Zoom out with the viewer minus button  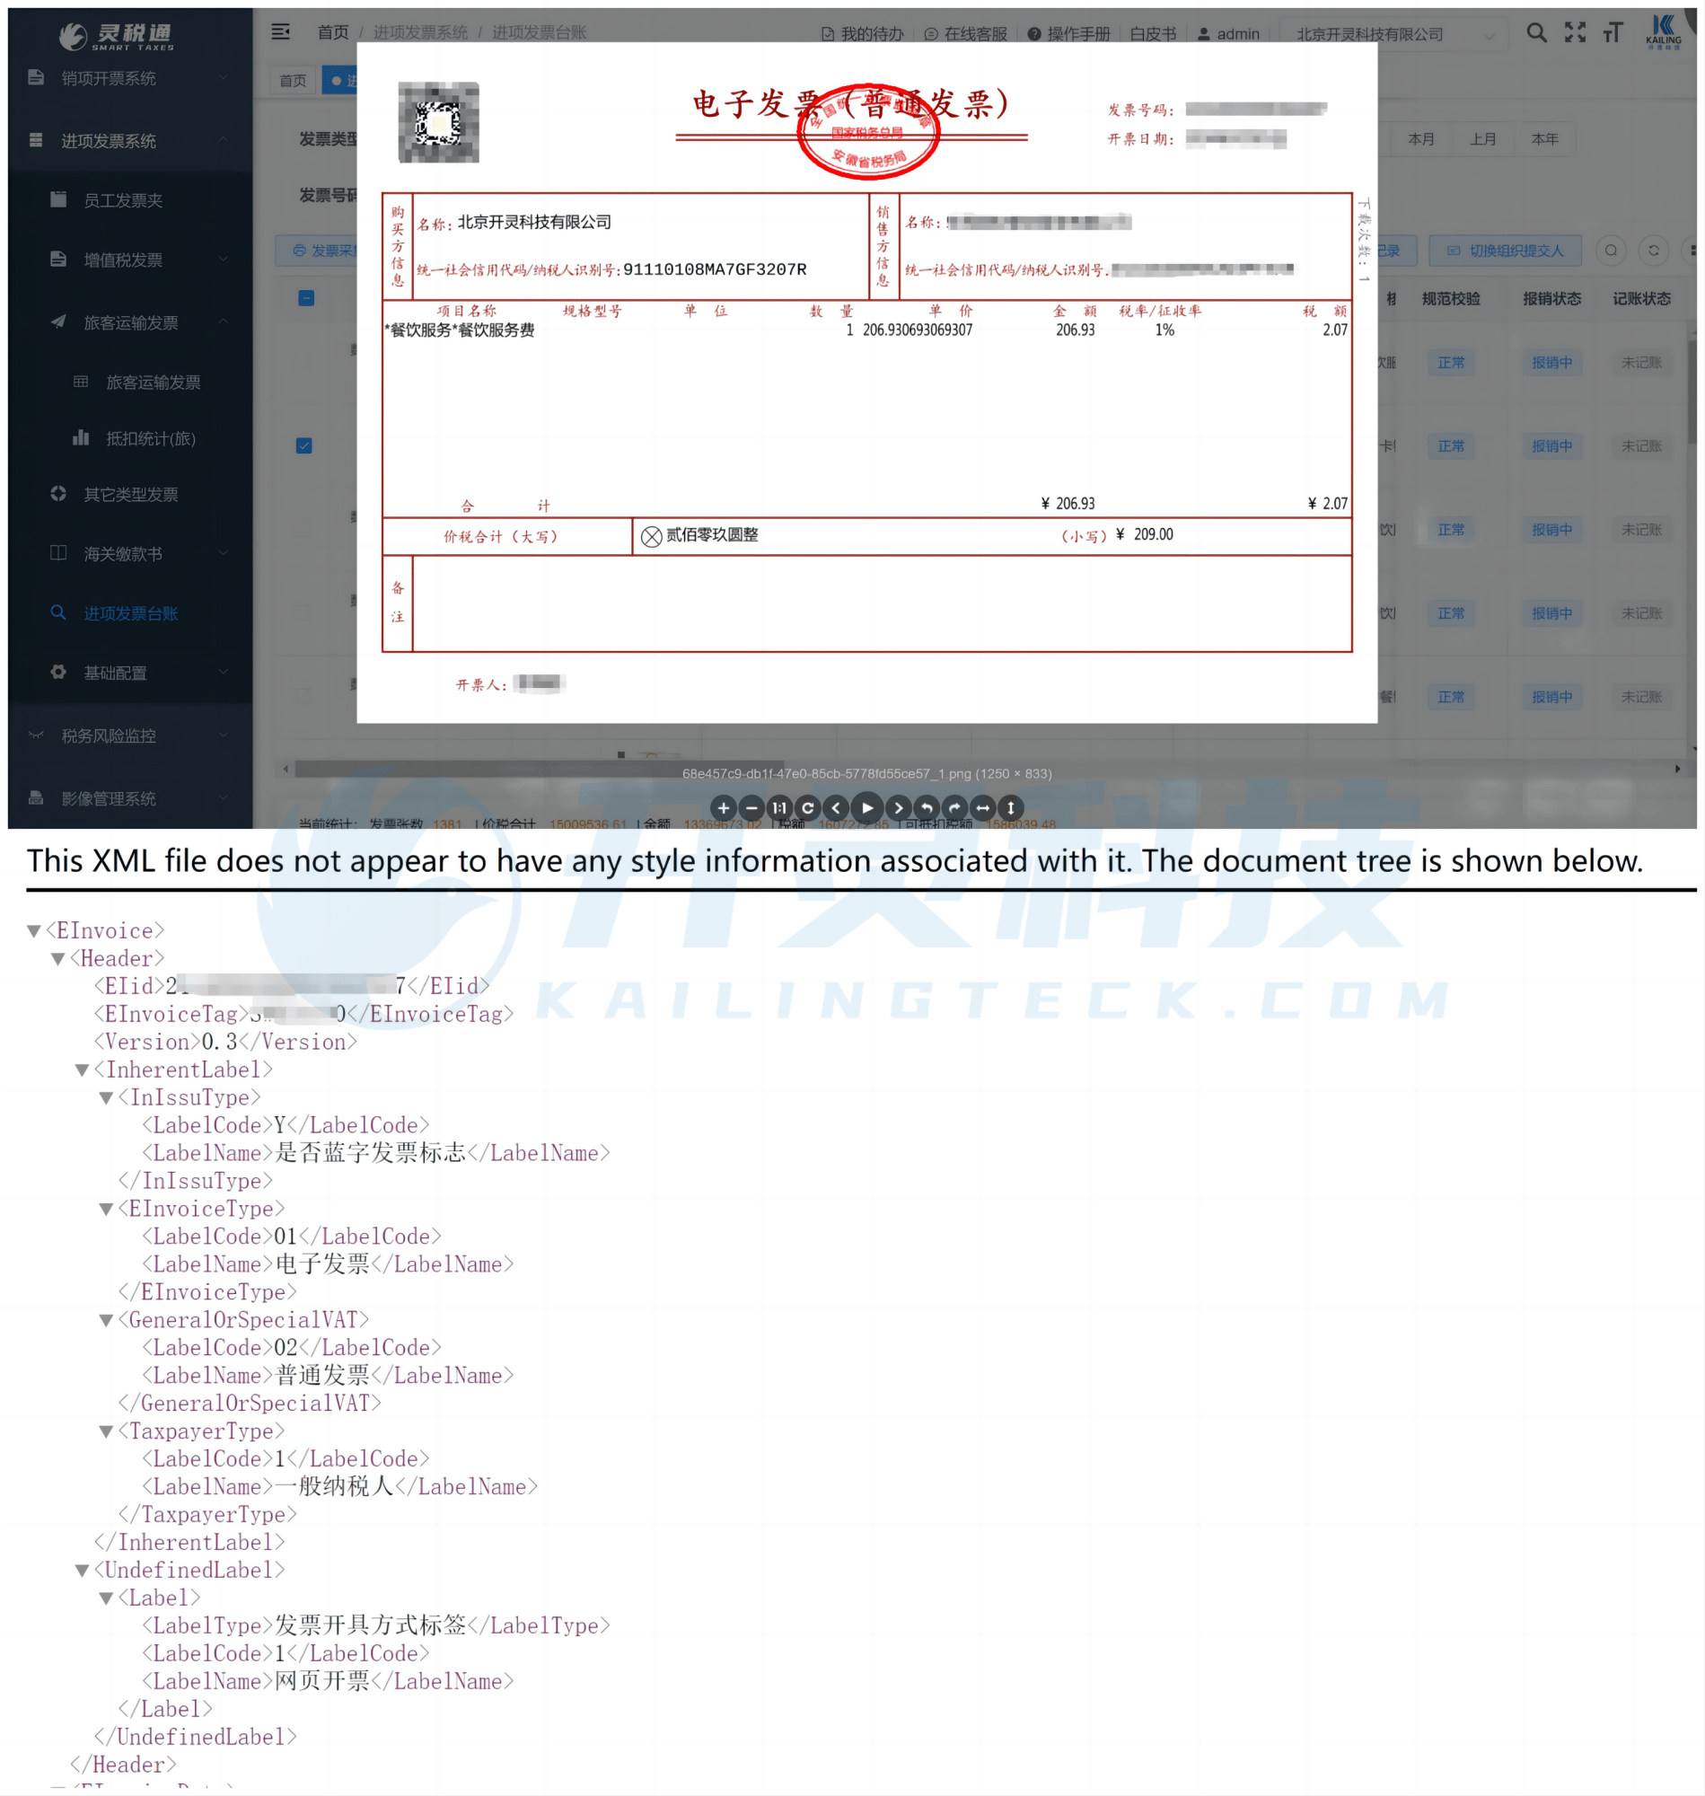click(x=751, y=807)
